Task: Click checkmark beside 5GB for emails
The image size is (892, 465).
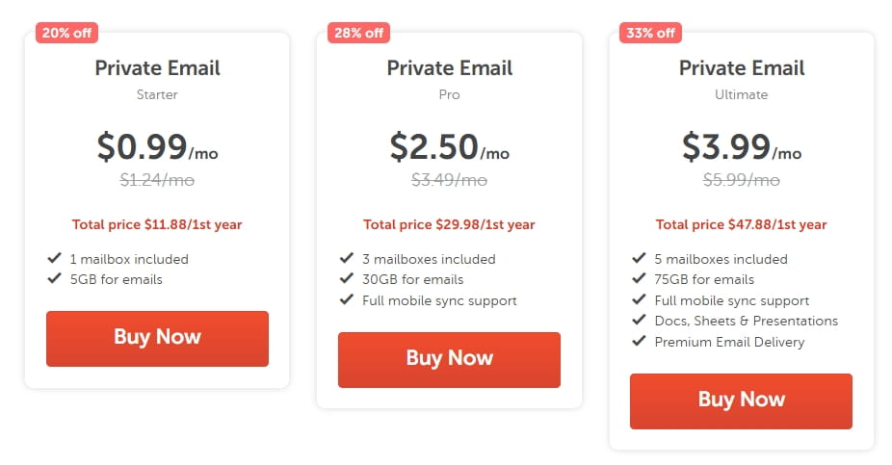Action: pyautogui.click(x=54, y=280)
